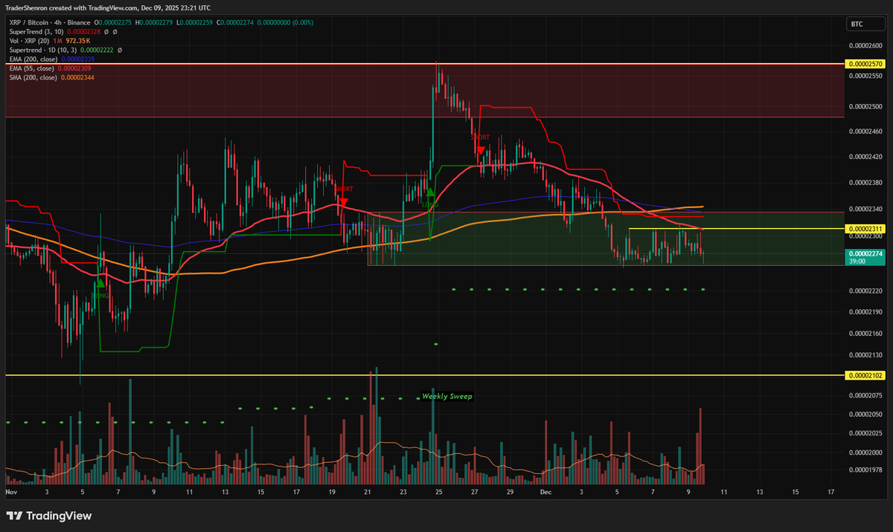Select the XRP / Bitcoin 4h Binance title
The image size is (893, 532).
[48, 22]
